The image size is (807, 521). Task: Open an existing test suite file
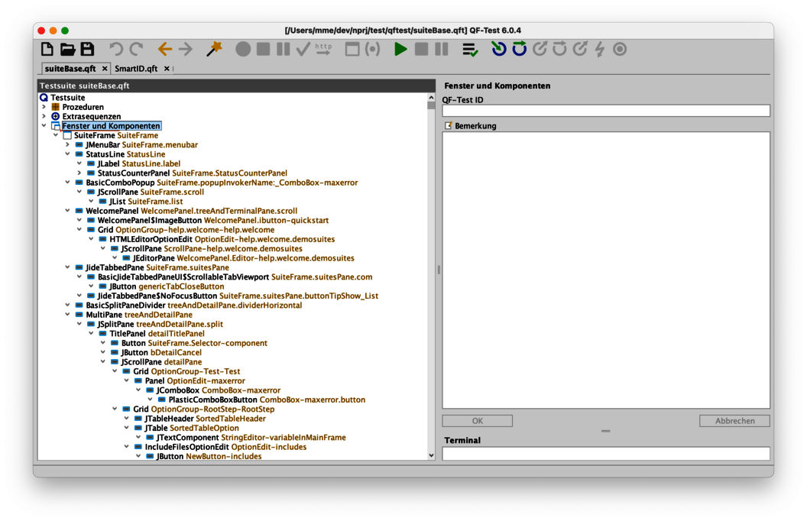pos(66,49)
